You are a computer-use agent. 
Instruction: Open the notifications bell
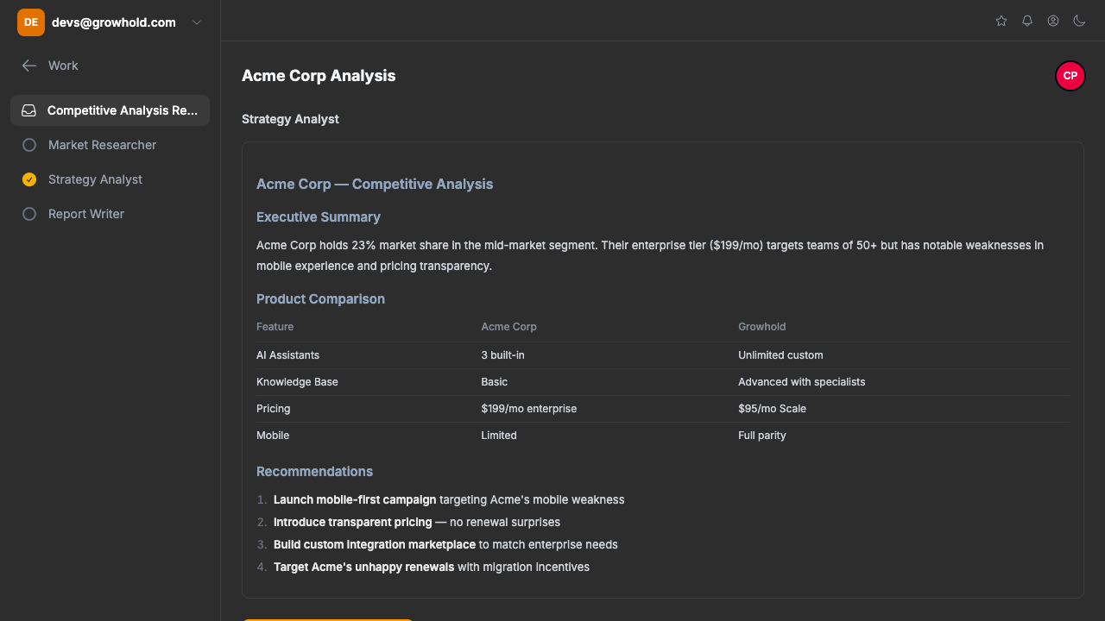tap(1027, 21)
